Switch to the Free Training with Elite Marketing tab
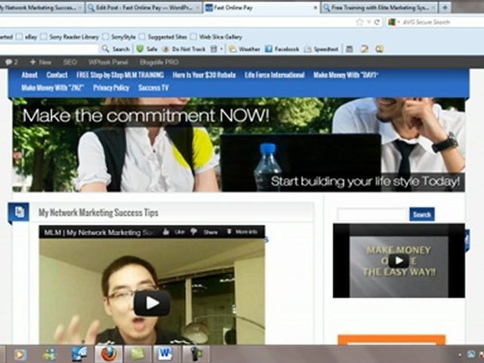The width and height of the screenshot is (484, 363). coord(379,8)
